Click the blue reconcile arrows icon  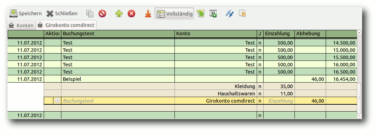230,13
